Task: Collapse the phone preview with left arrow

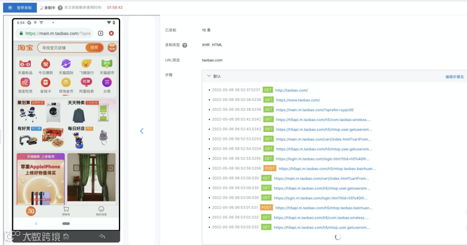Action: [x=142, y=131]
